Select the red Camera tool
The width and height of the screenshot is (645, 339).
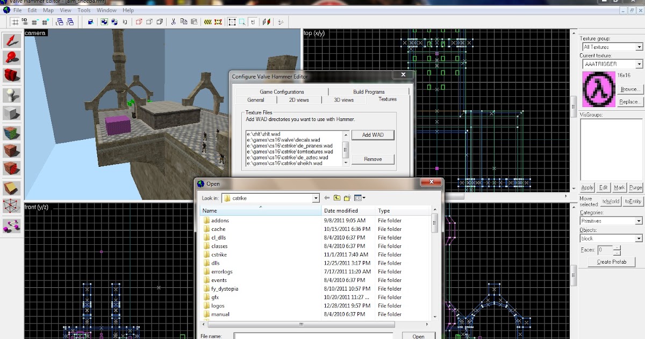tap(11, 75)
